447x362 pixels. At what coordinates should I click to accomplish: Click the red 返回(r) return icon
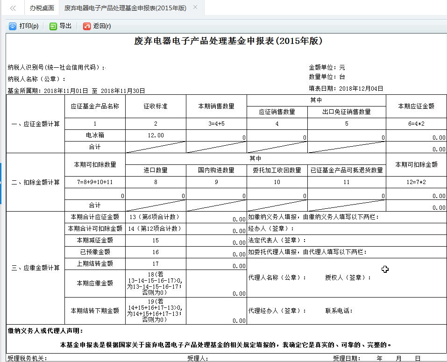94,27
